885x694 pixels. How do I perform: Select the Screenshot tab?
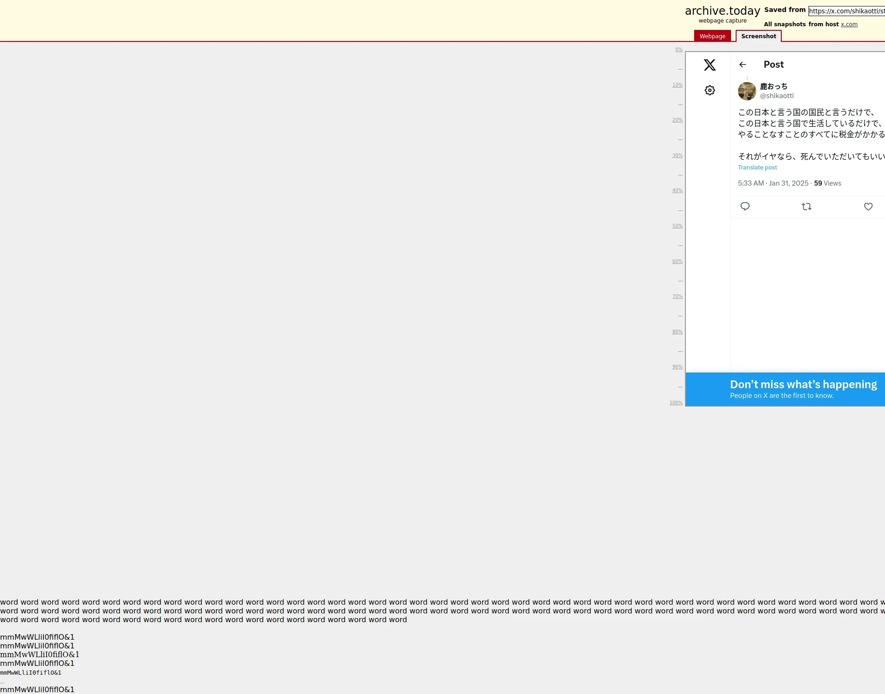pyautogui.click(x=758, y=36)
